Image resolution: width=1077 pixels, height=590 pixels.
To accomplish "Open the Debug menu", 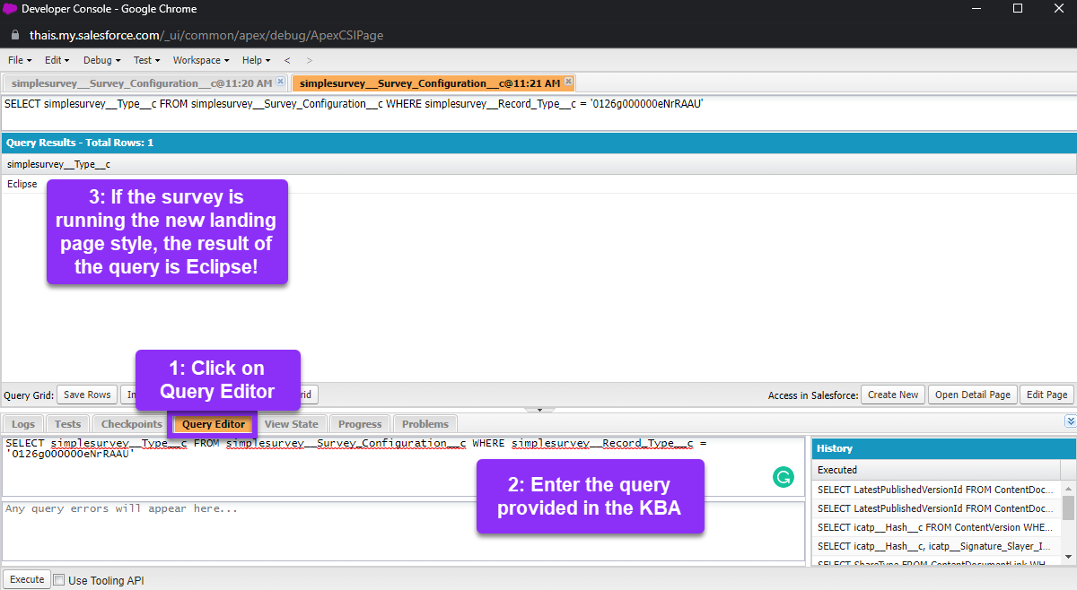I will 101,60.
